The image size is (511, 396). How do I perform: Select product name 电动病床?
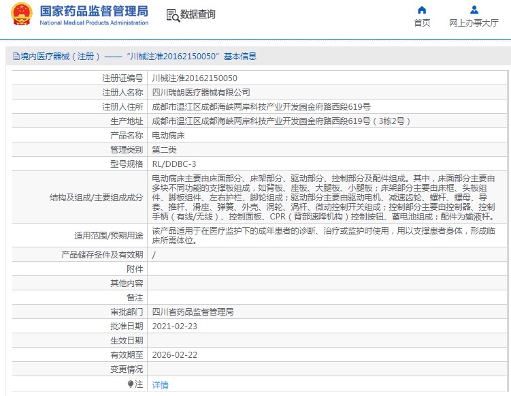click(x=168, y=136)
